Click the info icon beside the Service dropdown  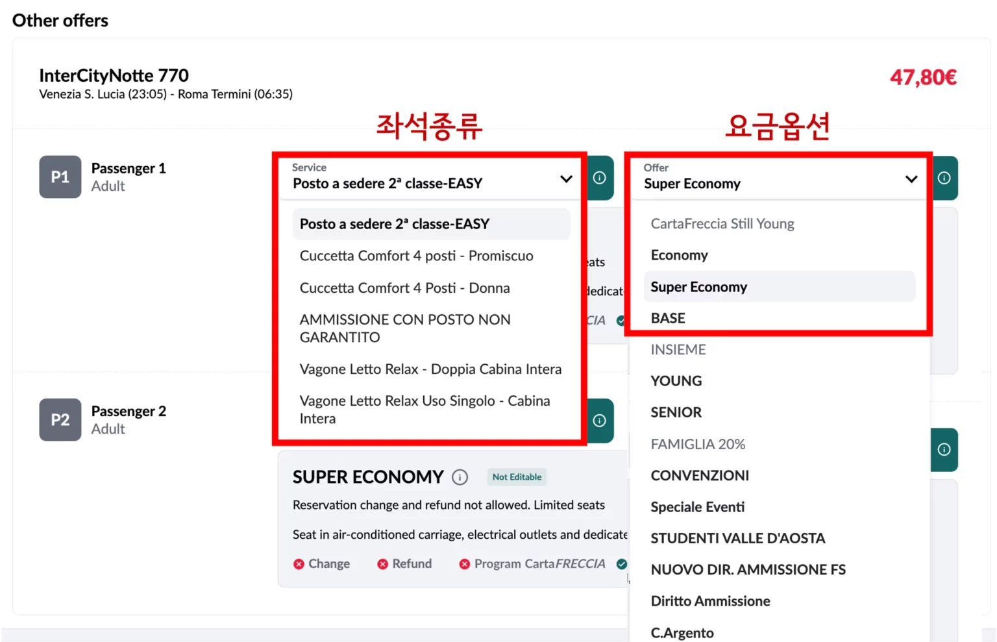(x=598, y=177)
